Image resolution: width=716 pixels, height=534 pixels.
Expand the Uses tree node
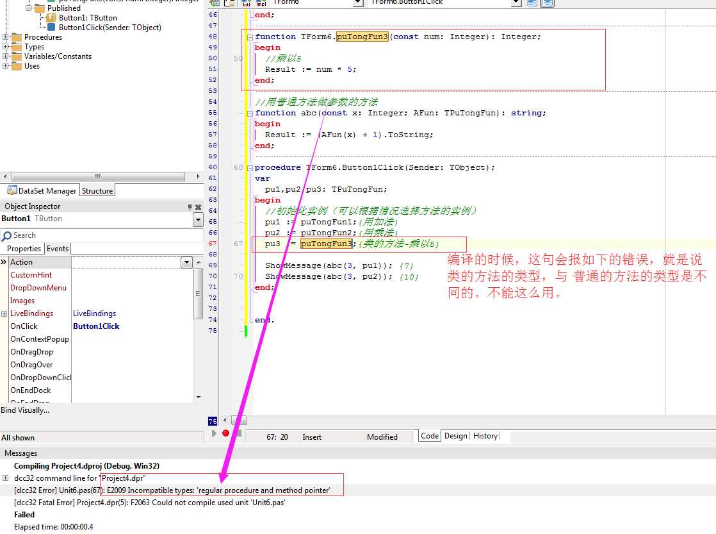[x=5, y=66]
